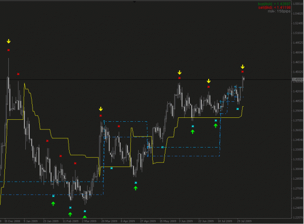Screen dimensions: 304x224
Task: Click the 11 Feb 2009 date label
Action: 71,221
